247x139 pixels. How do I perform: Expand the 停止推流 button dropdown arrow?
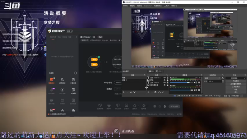[x=245, y=78]
